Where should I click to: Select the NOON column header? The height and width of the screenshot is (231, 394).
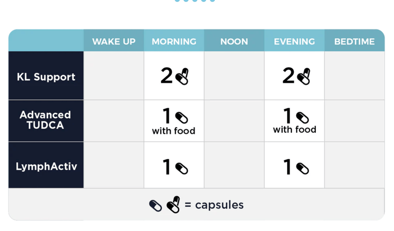point(234,42)
